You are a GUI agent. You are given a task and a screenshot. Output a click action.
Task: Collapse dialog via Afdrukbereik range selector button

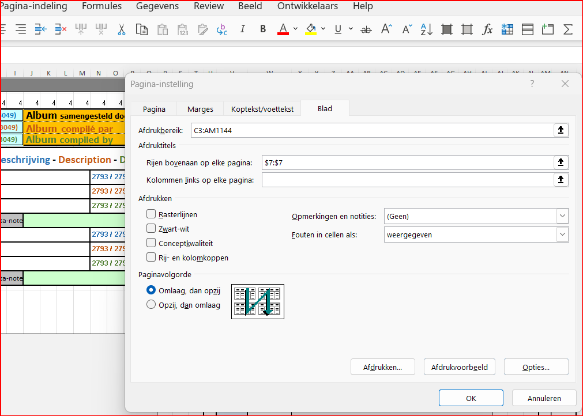(561, 130)
